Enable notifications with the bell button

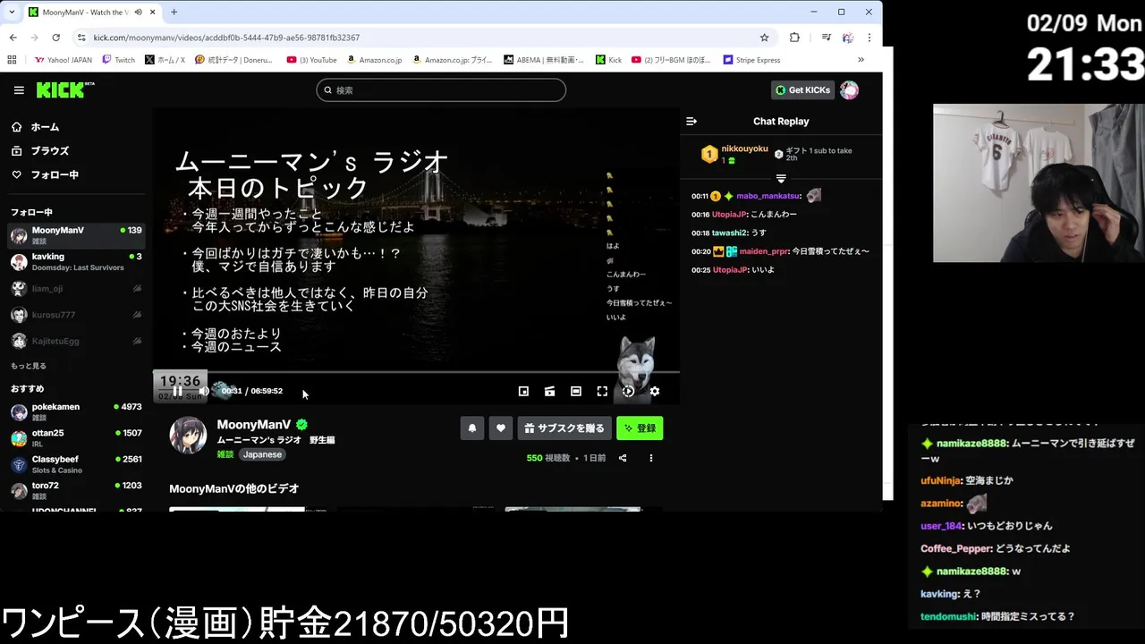pyautogui.click(x=472, y=428)
